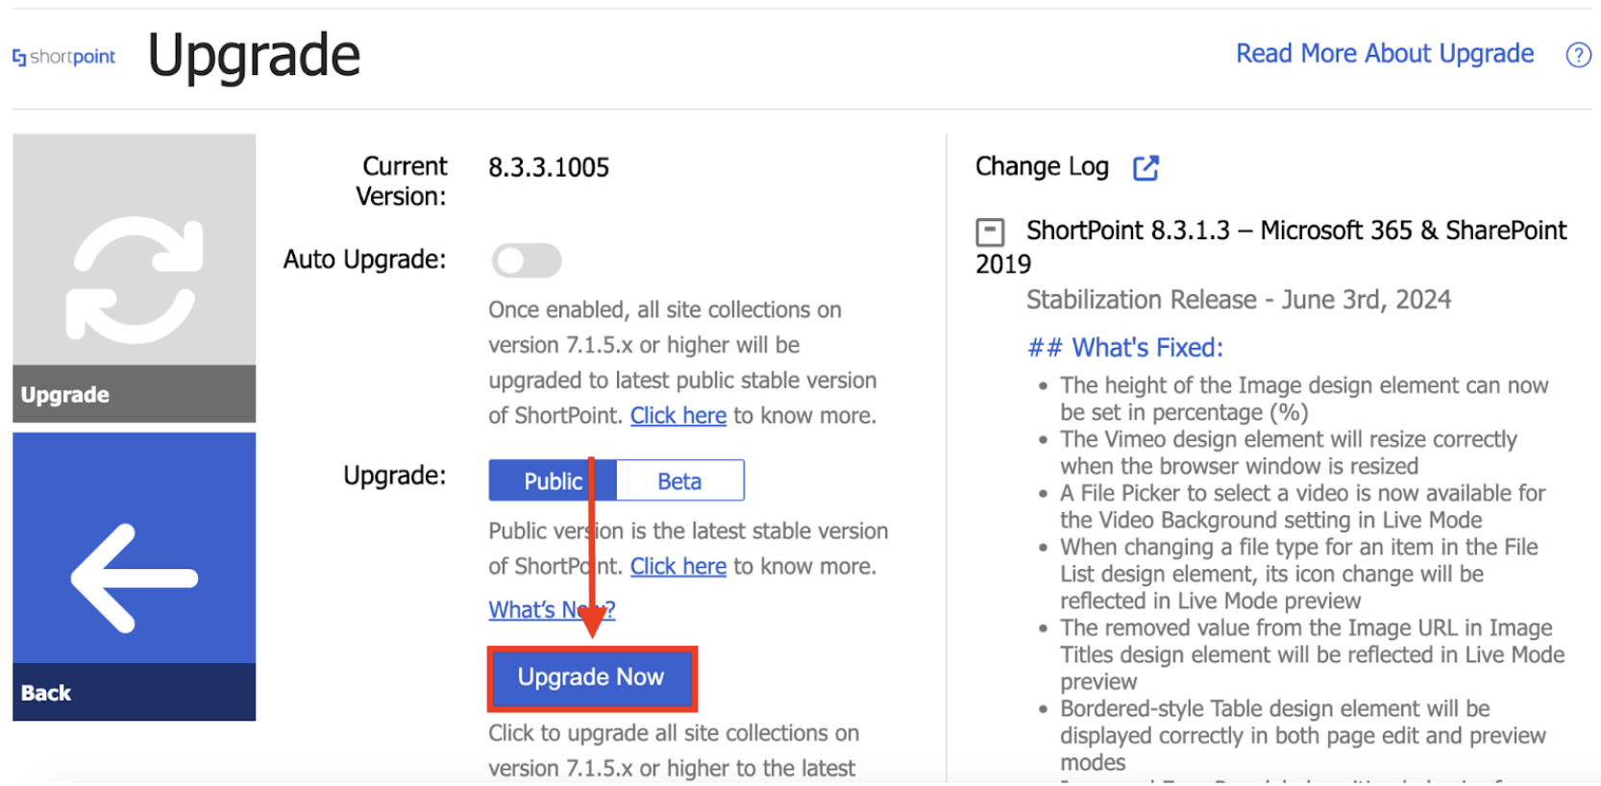
Task: Click the Back label on blue tile
Action: 46,693
